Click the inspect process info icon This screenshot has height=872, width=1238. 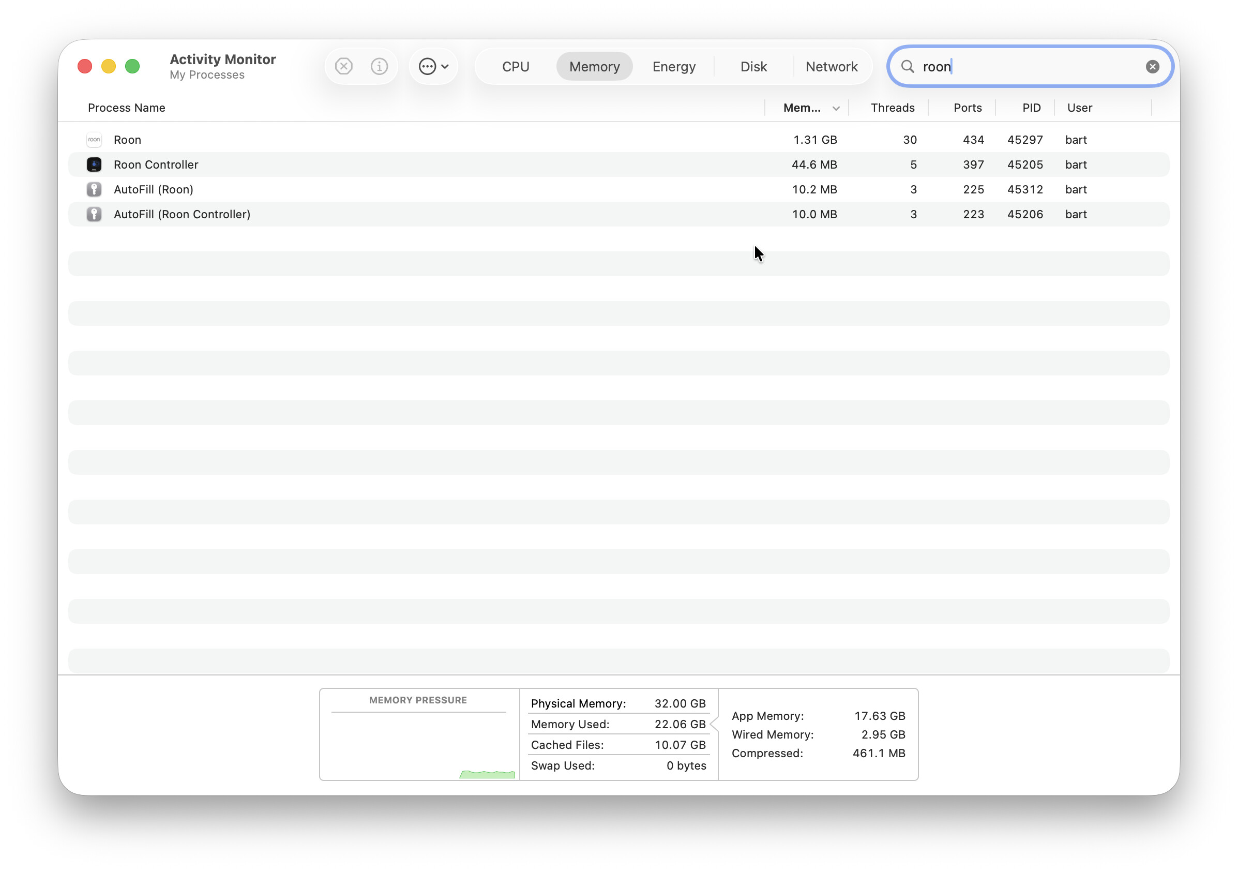point(379,66)
